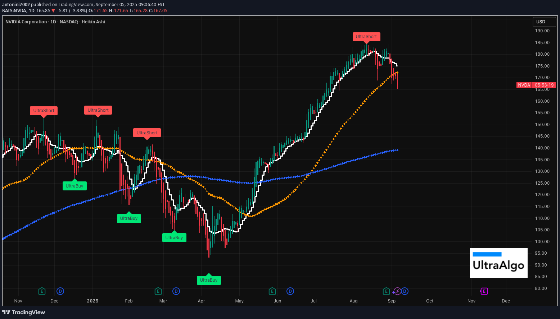Screen dimensions: 560x319
Task: Open the earnings E marker in late February
Action: pyautogui.click(x=158, y=291)
